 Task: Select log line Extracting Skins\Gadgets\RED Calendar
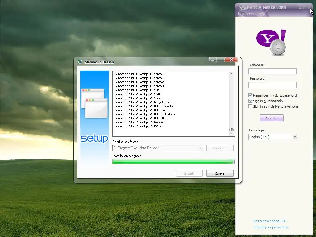(143, 106)
